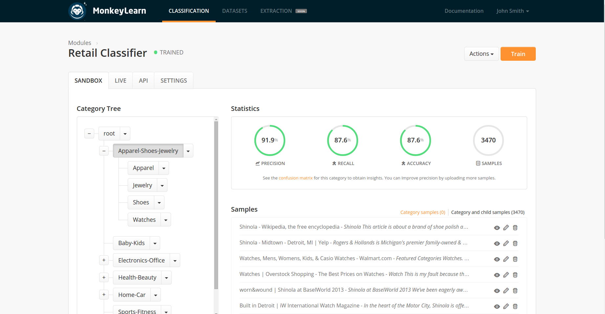The image size is (605, 314).
Task: Open the Jewelry category dropdown arrow
Action: (x=162, y=185)
